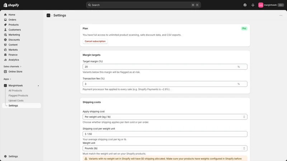This screenshot has height=161, width=287.
Task: Click the Shipping costs heading
Action: (92, 102)
